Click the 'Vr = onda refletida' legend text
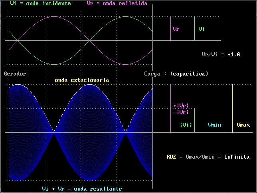257x193 pixels. 117,4
